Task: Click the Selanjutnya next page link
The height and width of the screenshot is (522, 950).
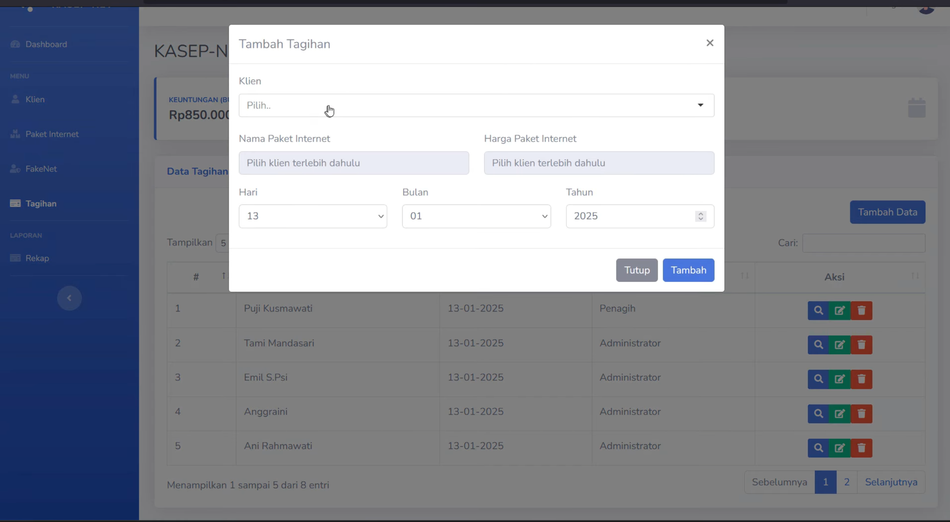Action: [891, 482]
